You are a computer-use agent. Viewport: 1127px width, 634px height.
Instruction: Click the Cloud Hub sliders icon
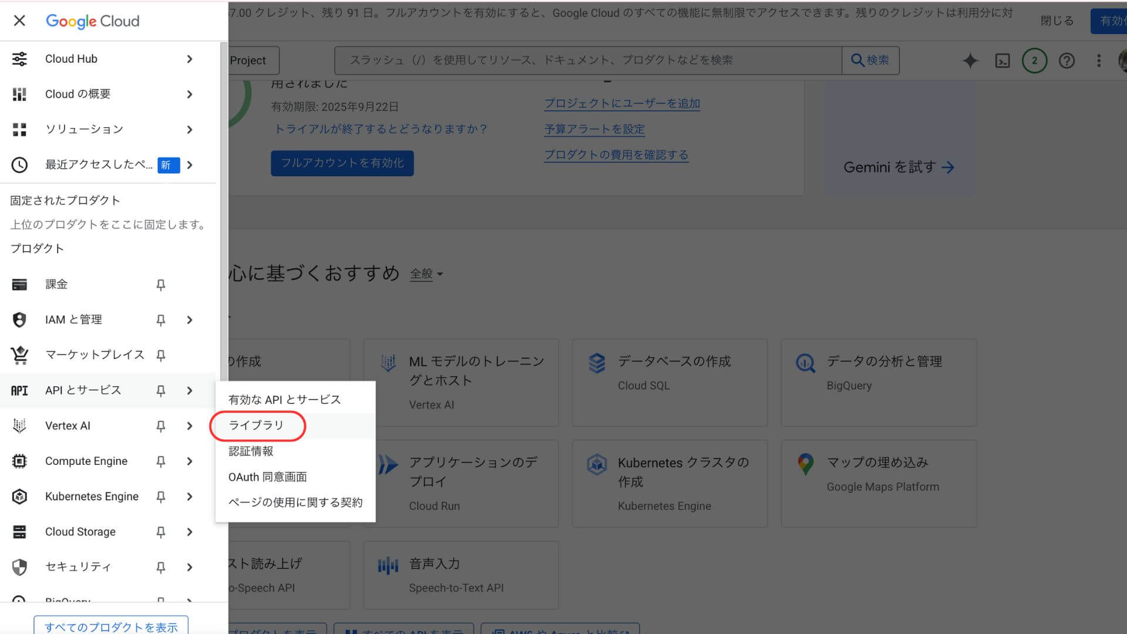click(19, 59)
